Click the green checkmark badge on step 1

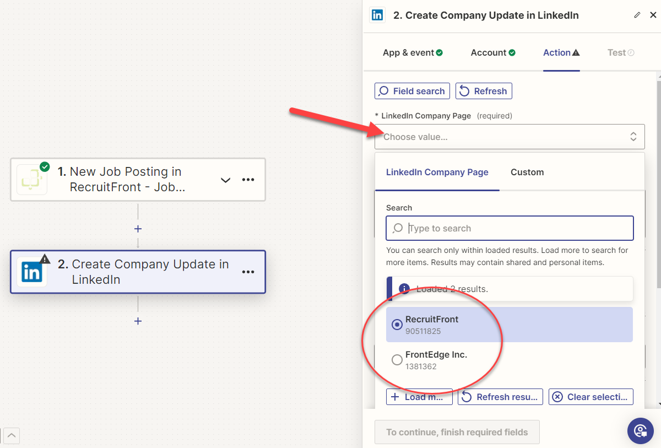click(45, 166)
